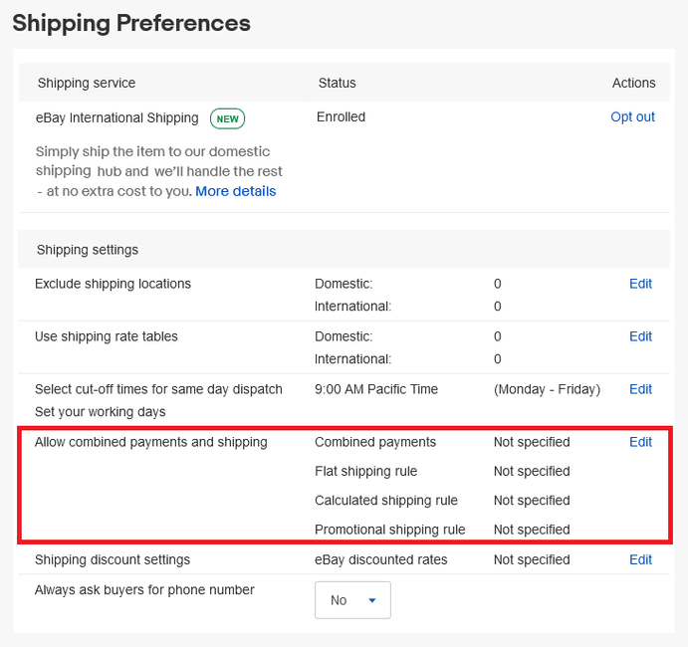
Task: Click the Shipping Preferences heading
Action: click(x=131, y=23)
